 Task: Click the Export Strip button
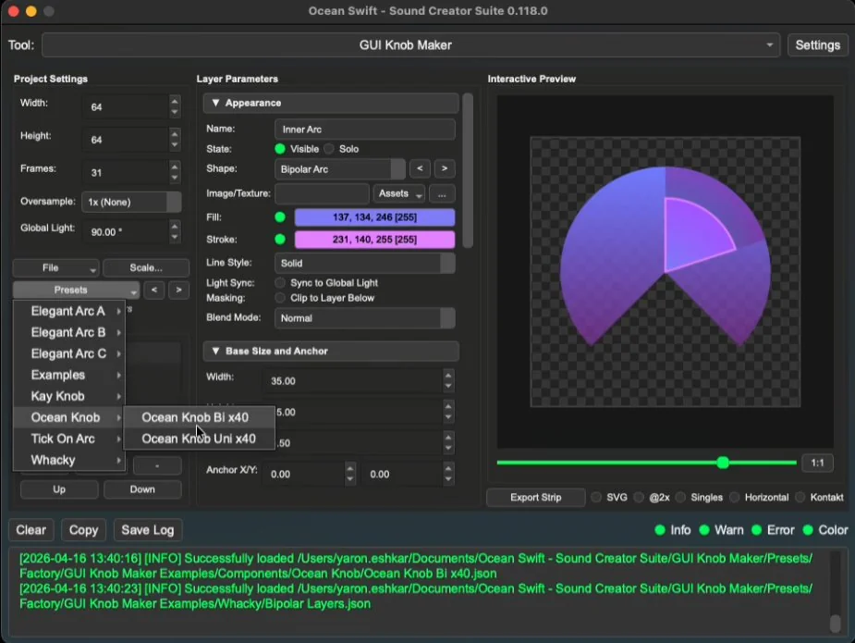point(535,497)
